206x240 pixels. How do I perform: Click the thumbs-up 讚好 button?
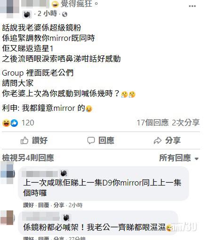[34, 140]
